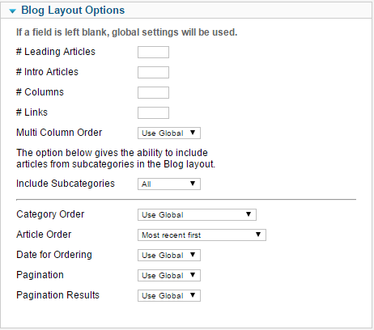374x330 pixels.
Task: Open the Multi Column Order dropdown
Action: point(169,133)
